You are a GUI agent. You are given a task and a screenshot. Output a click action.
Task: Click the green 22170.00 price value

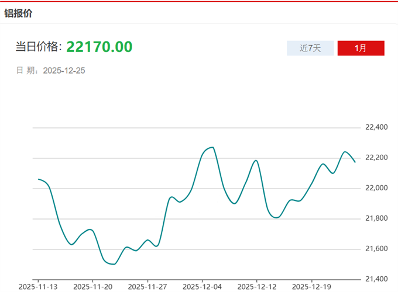99,47
